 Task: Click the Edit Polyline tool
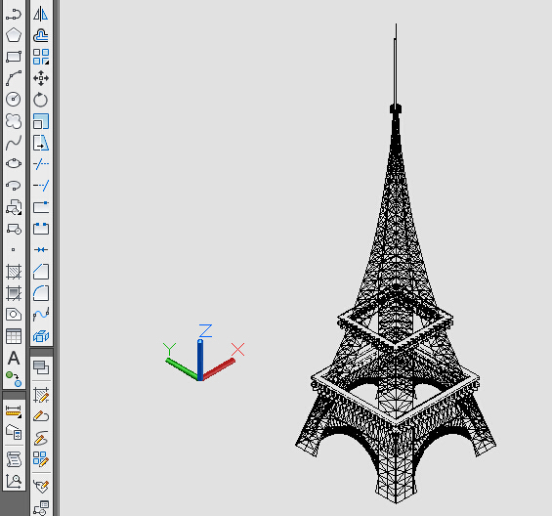[x=41, y=416]
